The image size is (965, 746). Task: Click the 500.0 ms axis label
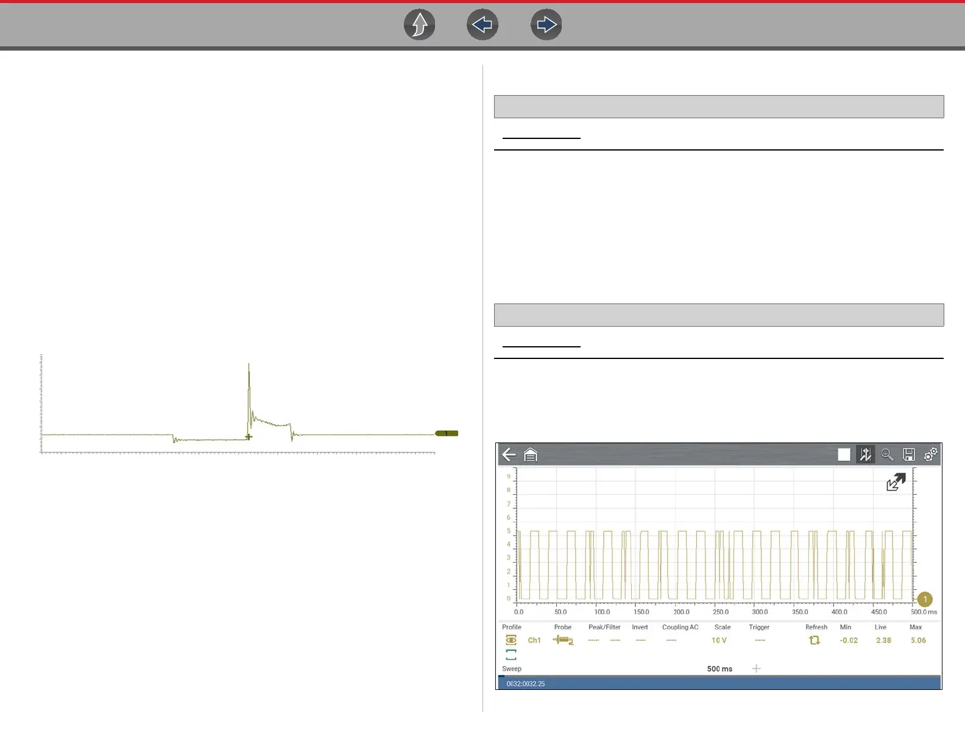pyautogui.click(x=924, y=612)
